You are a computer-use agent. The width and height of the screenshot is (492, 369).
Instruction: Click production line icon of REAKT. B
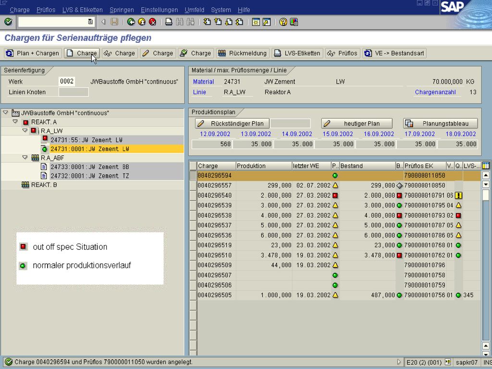25,185
